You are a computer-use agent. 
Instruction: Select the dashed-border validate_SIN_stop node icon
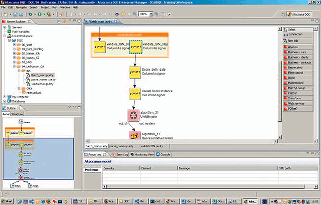(136, 47)
